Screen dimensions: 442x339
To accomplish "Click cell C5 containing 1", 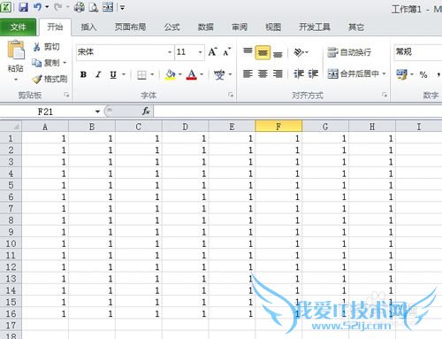I will point(139,185).
